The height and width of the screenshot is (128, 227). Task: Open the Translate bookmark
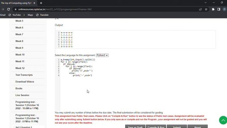click(x=42, y=15)
